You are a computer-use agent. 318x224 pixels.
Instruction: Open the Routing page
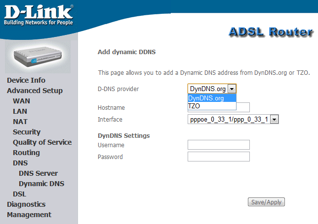coord(26,153)
